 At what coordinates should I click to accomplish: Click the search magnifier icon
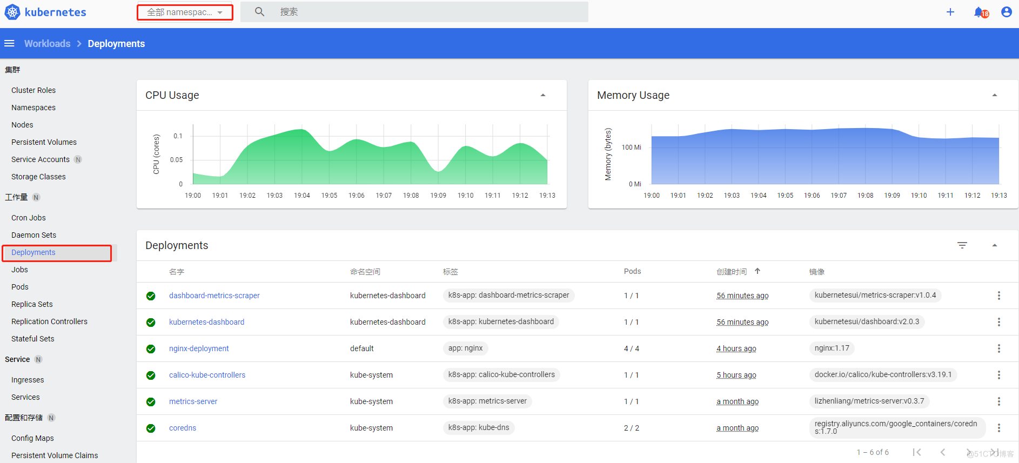point(259,12)
